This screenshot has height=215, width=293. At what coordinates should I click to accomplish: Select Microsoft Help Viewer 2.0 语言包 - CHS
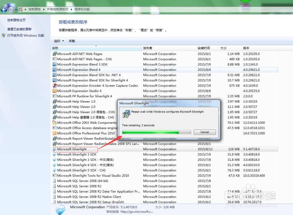click(86, 112)
